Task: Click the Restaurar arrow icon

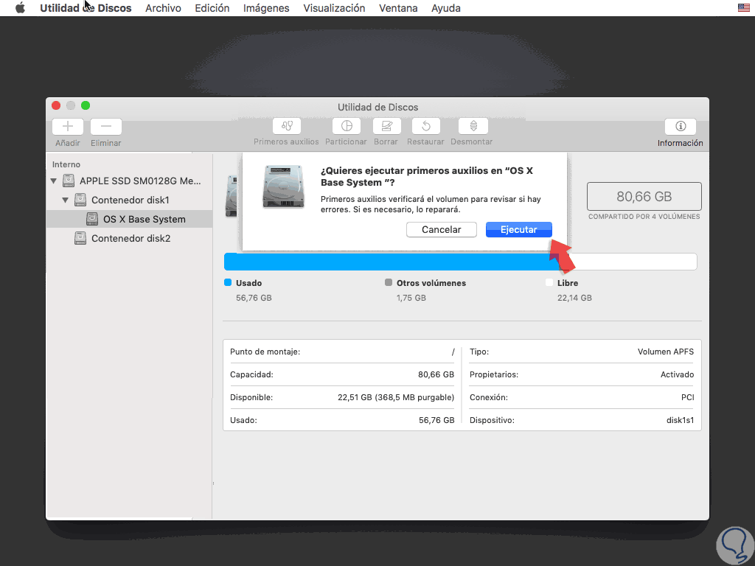Action: pyautogui.click(x=426, y=126)
